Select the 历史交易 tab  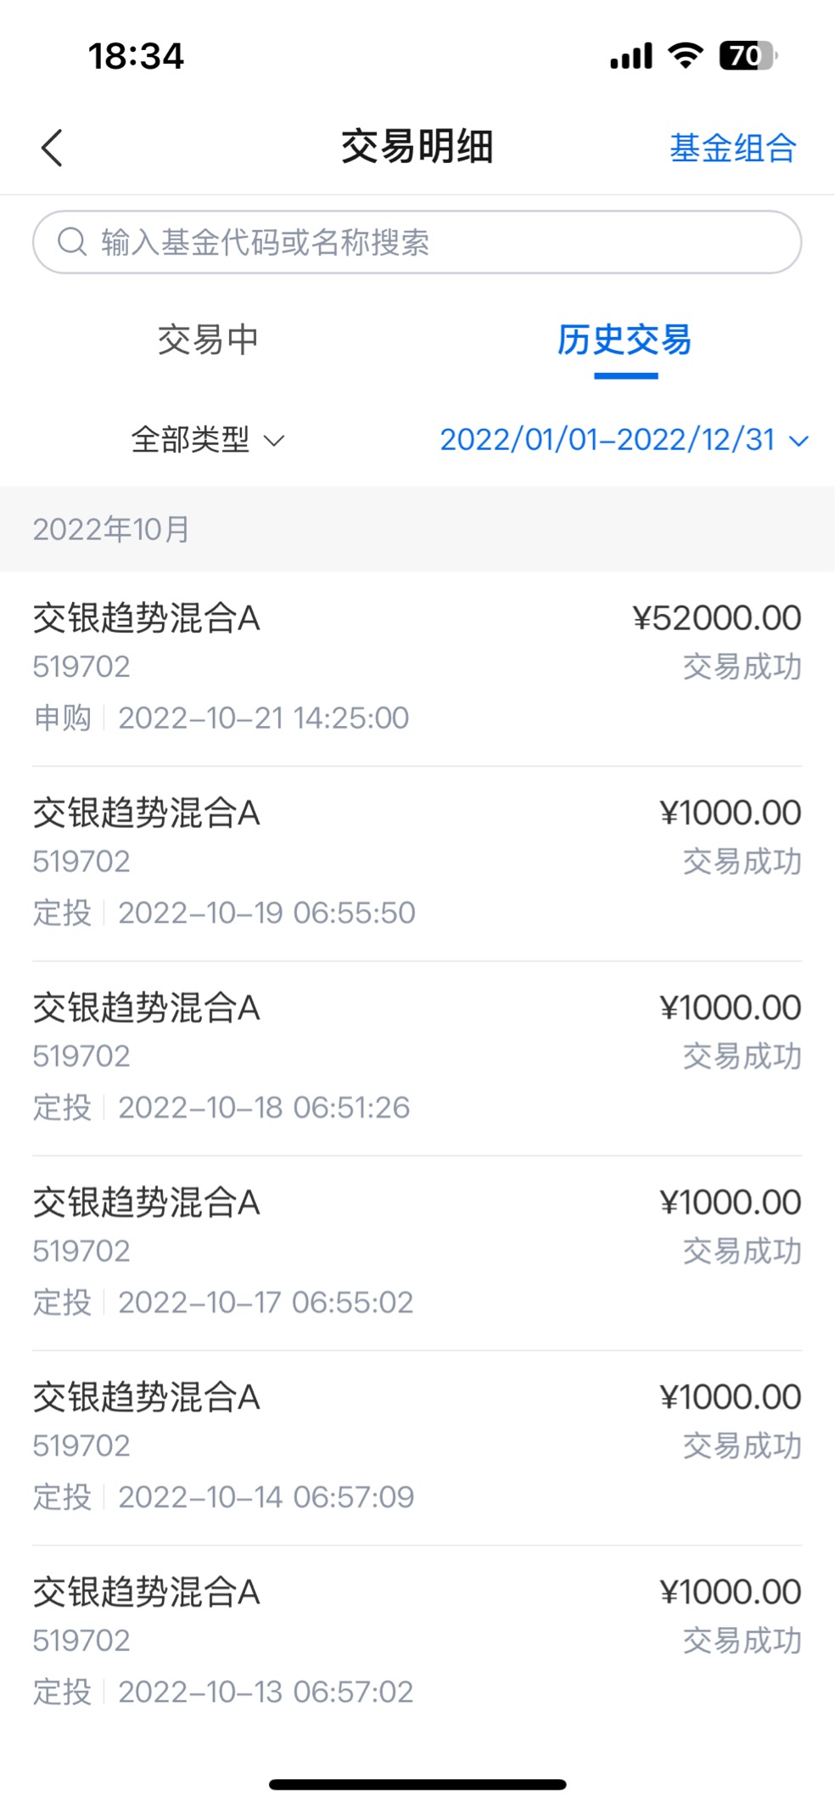(x=625, y=341)
